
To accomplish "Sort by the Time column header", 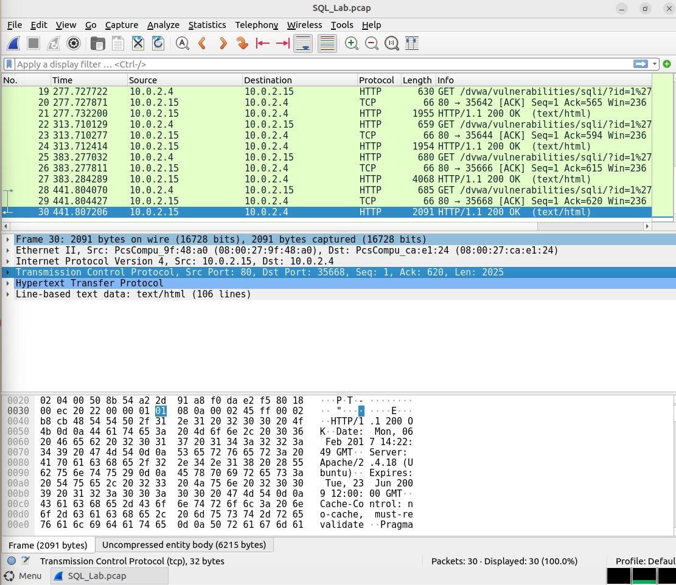I will pos(89,80).
